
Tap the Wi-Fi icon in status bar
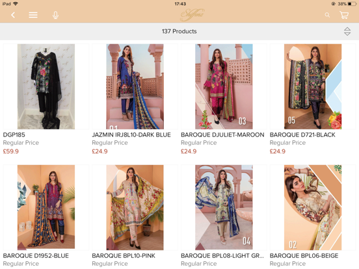click(x=16, y=4)
